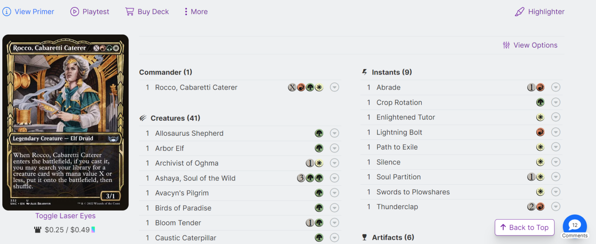
Task: Click the Instants (9) section header
Action: (392, 72)
